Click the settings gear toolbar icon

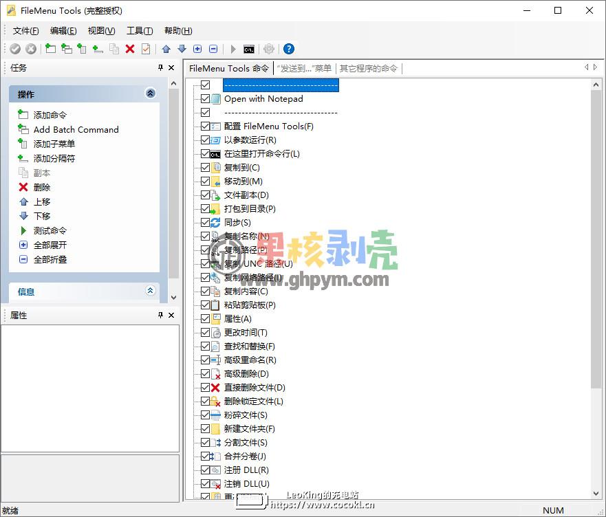pos(268,49)
